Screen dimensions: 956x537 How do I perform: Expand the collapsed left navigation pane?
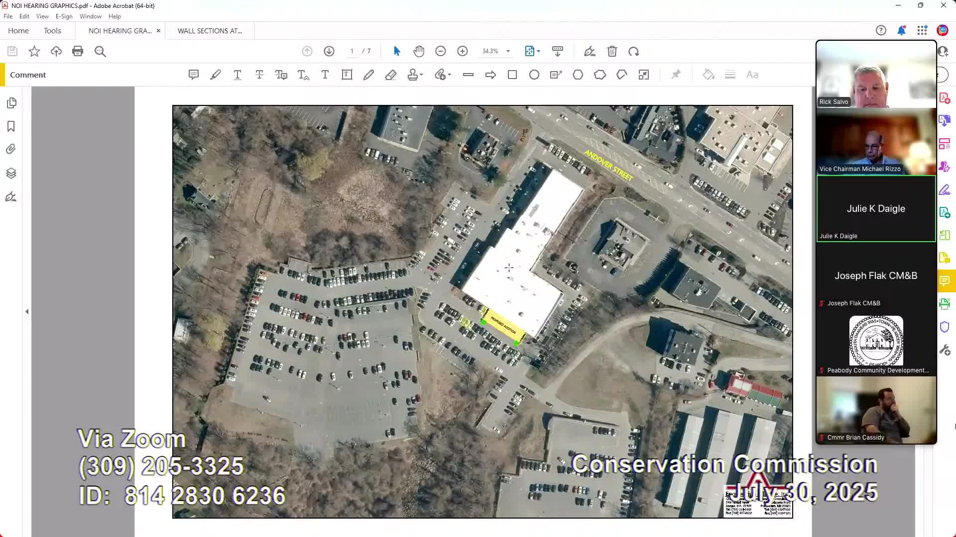(x=27, y=312)
